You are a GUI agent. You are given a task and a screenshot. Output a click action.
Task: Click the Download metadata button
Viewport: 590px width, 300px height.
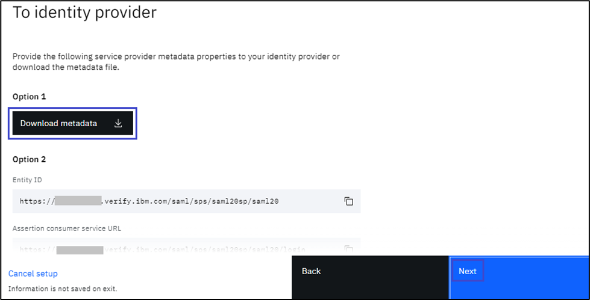coord(59,123)
